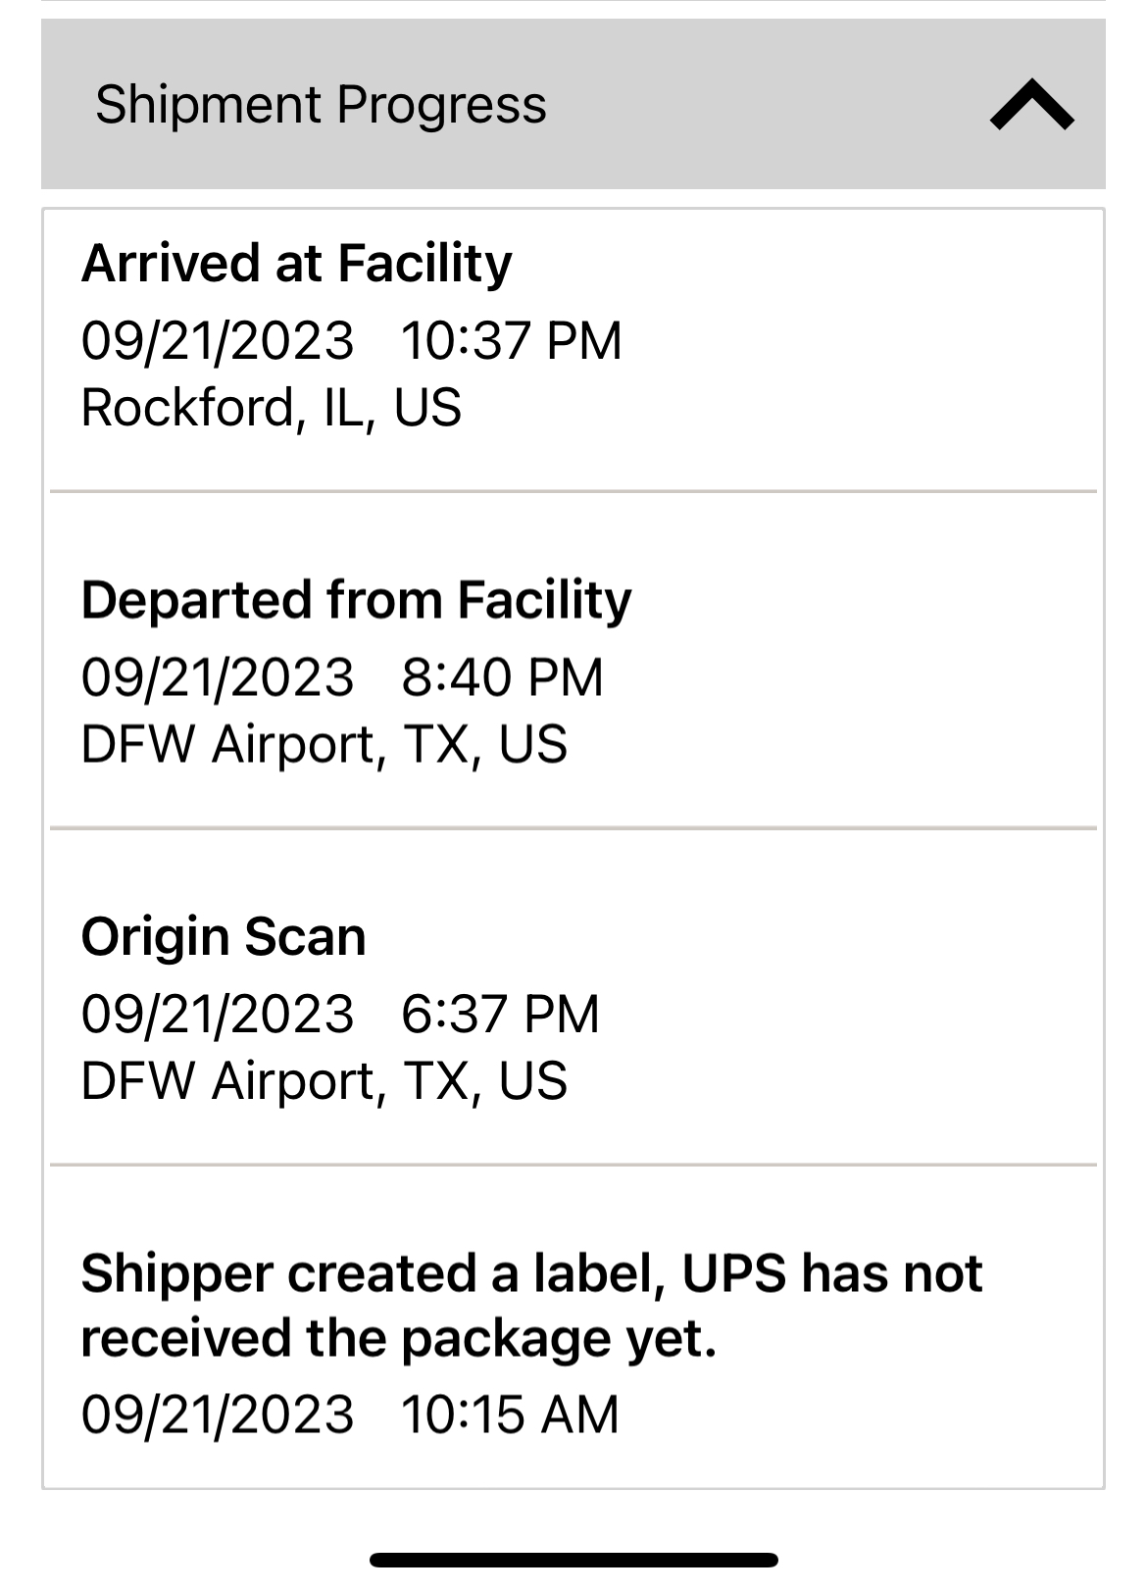
Task: Select the 10:15 AM label creation time
Action: click(x=510, y=1414)
